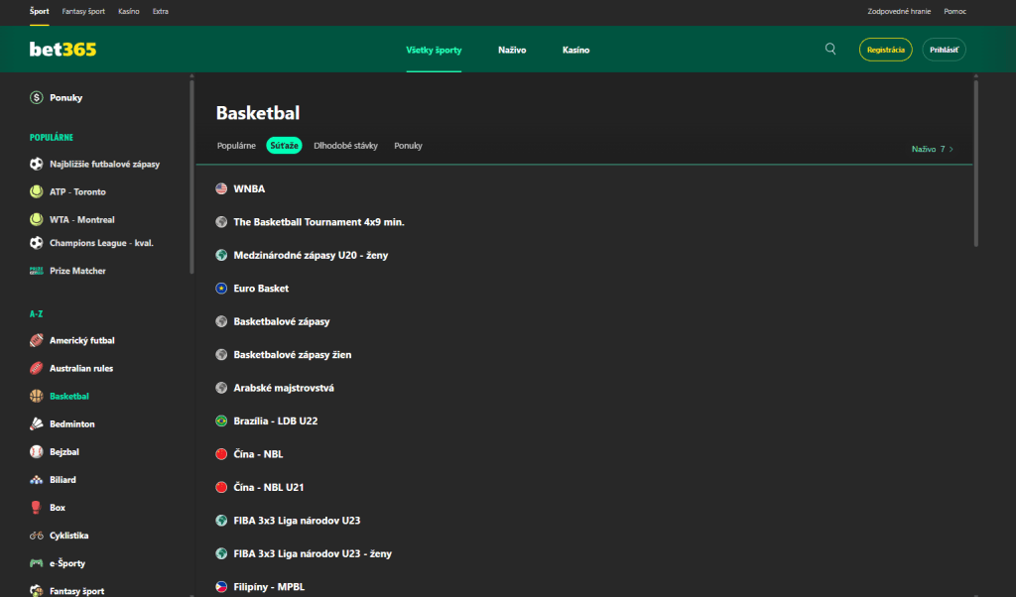Image resolution: width=1016 pixels, height=597 pixels.
Task: Click the Prize Matcher icon
Action: 37,271
